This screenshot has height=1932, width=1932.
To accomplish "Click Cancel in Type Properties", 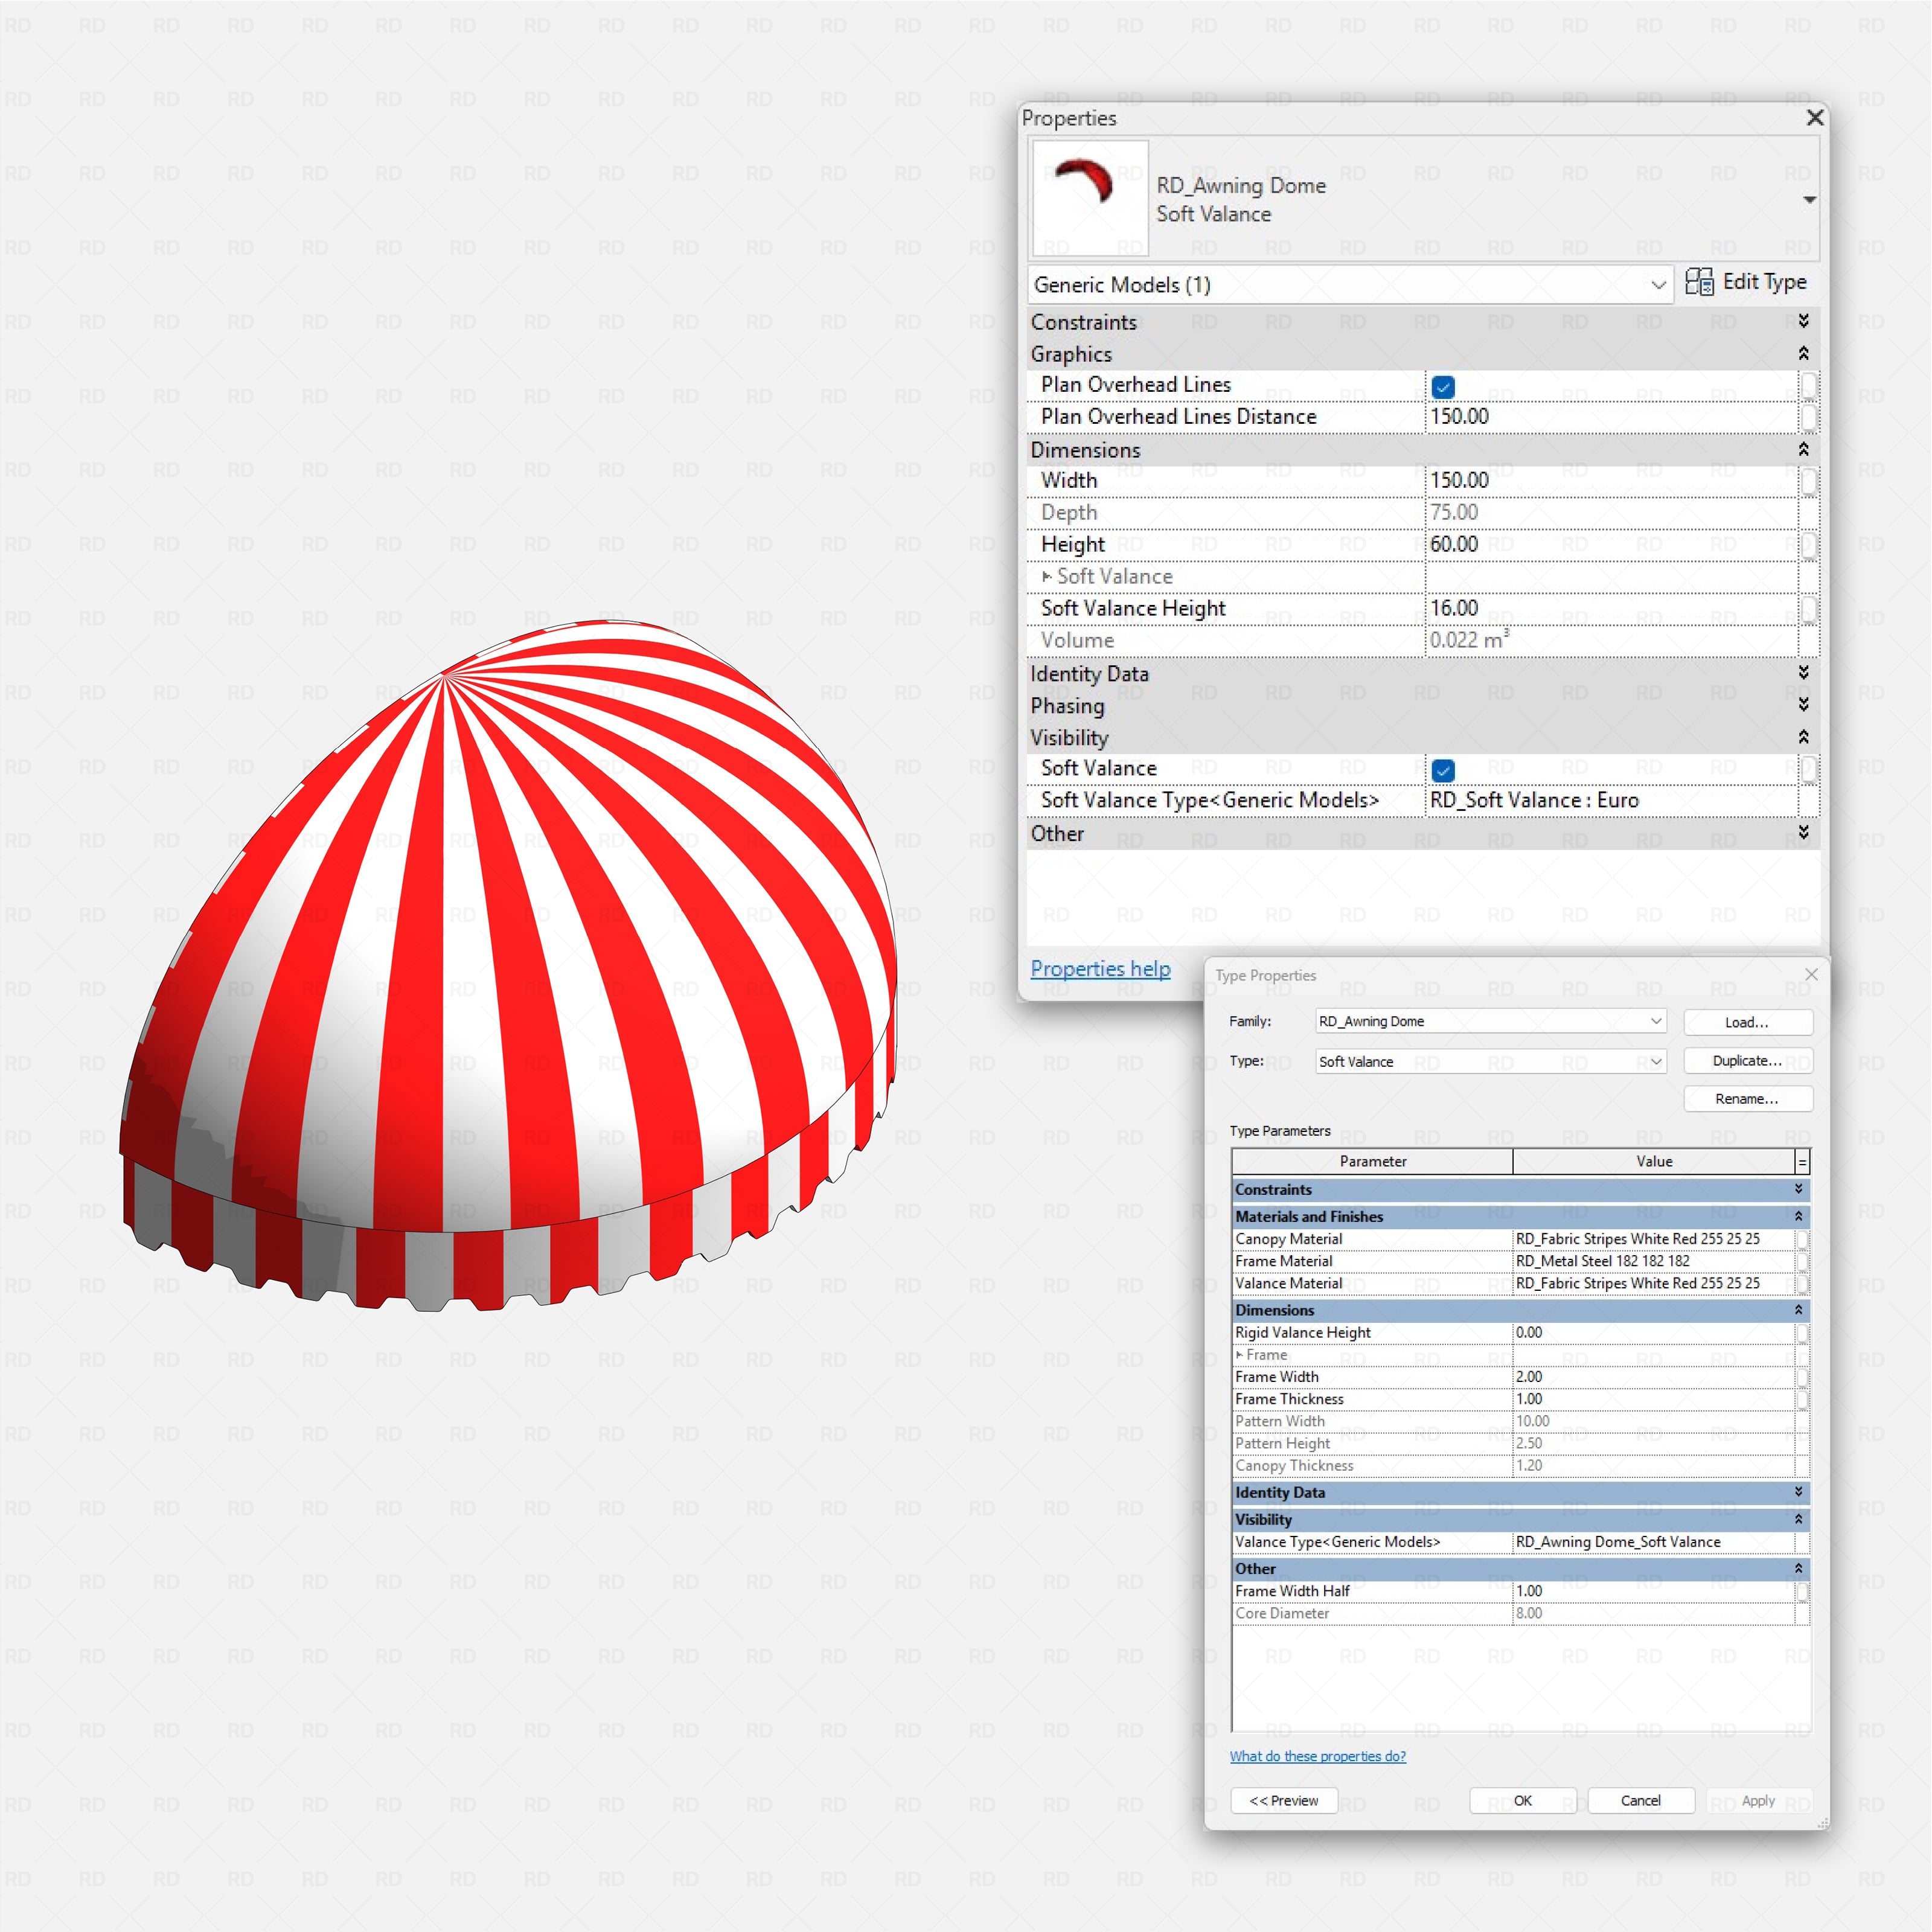I will click(x=1640, y=1801).
